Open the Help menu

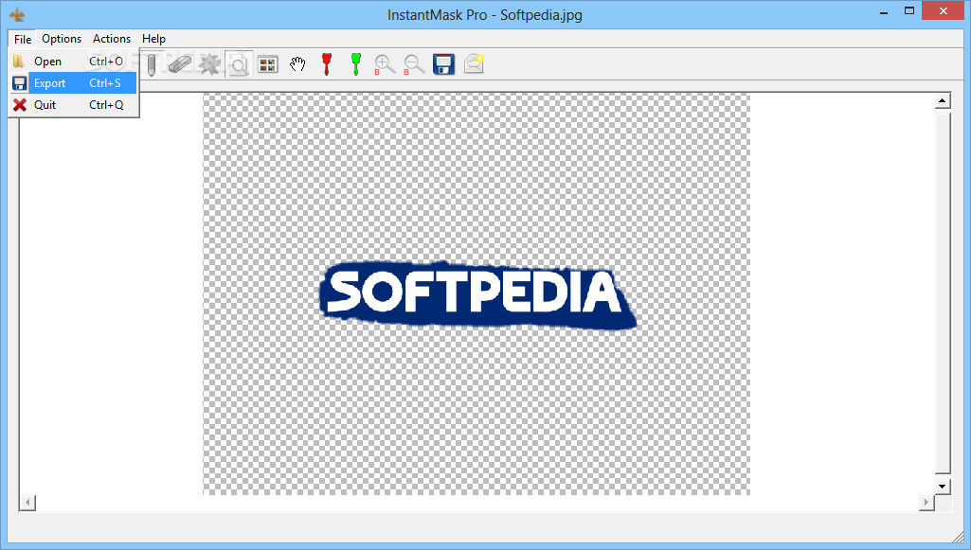pyautogui.click(x=153, y=39)
